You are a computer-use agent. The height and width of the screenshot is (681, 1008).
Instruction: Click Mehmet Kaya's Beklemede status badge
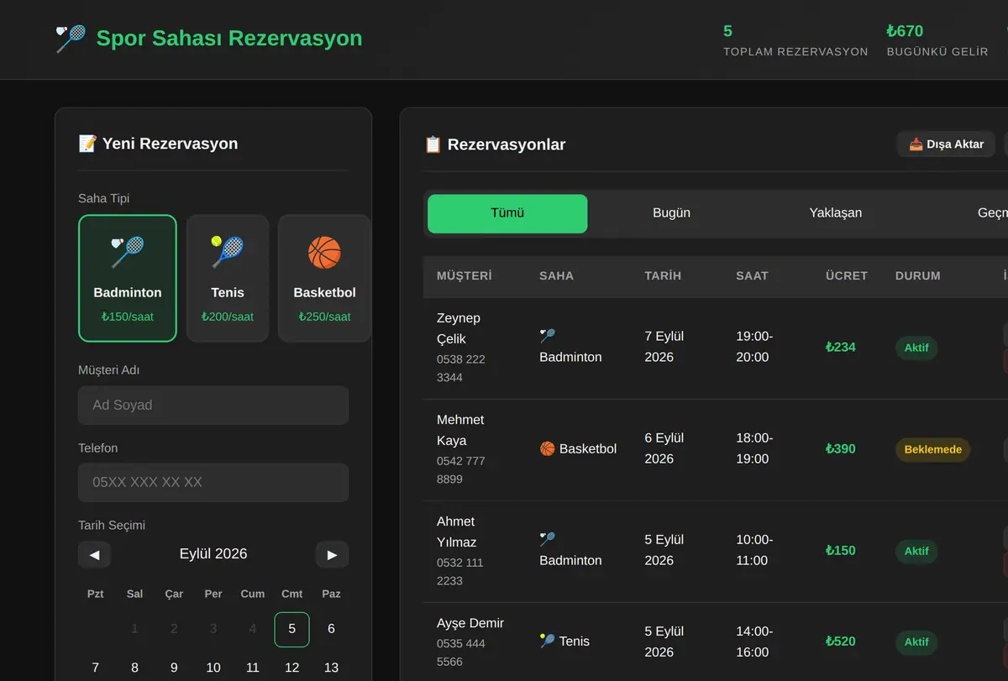pos(932,449)
